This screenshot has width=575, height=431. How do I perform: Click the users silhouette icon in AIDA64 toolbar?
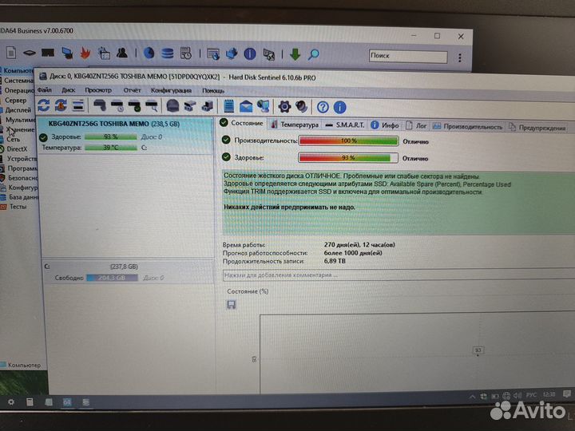pyautogui.click(x=122, y=53)
